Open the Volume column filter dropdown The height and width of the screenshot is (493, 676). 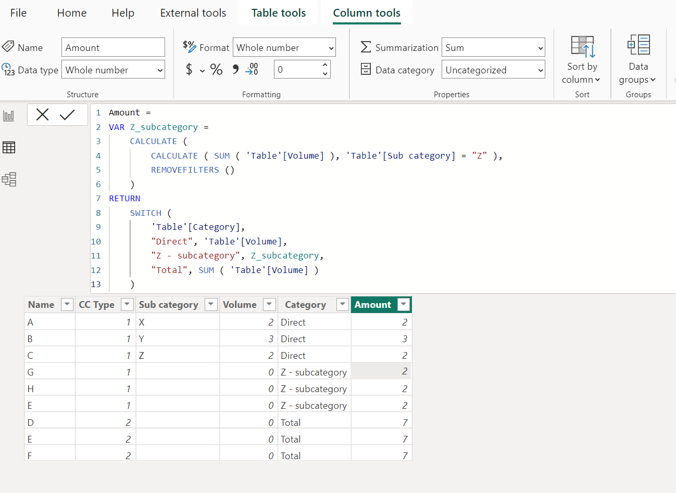click(x=269, y=304)
